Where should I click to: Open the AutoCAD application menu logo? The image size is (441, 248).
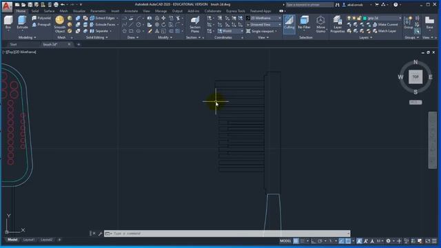pyautogui.click(x=7, y=6)
